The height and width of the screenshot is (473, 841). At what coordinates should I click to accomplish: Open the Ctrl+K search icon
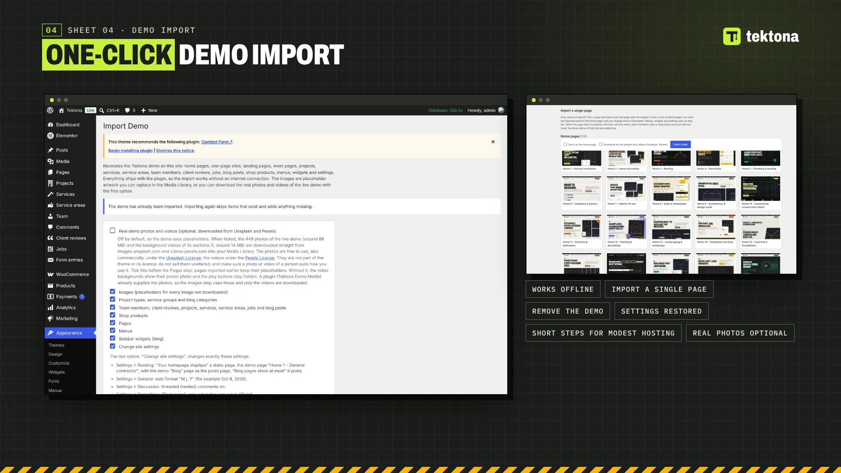click(102, 110)
